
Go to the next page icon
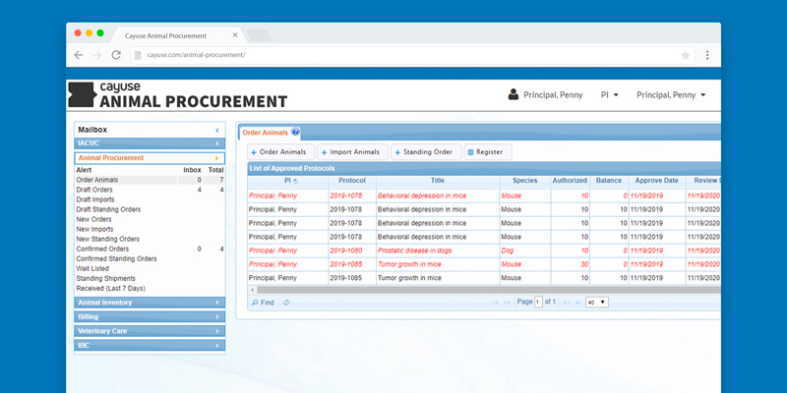pyautogui.click(x=567, y=303)
